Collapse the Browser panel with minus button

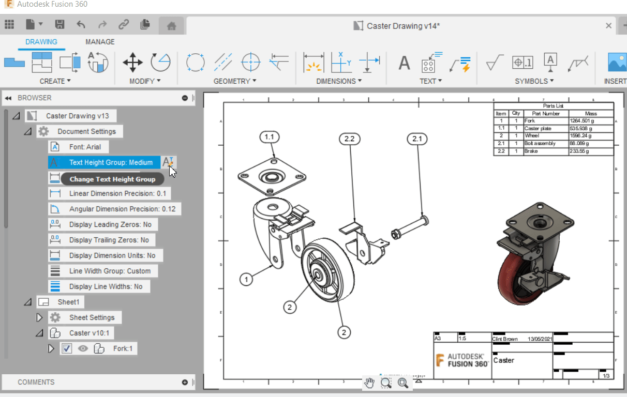185,98
